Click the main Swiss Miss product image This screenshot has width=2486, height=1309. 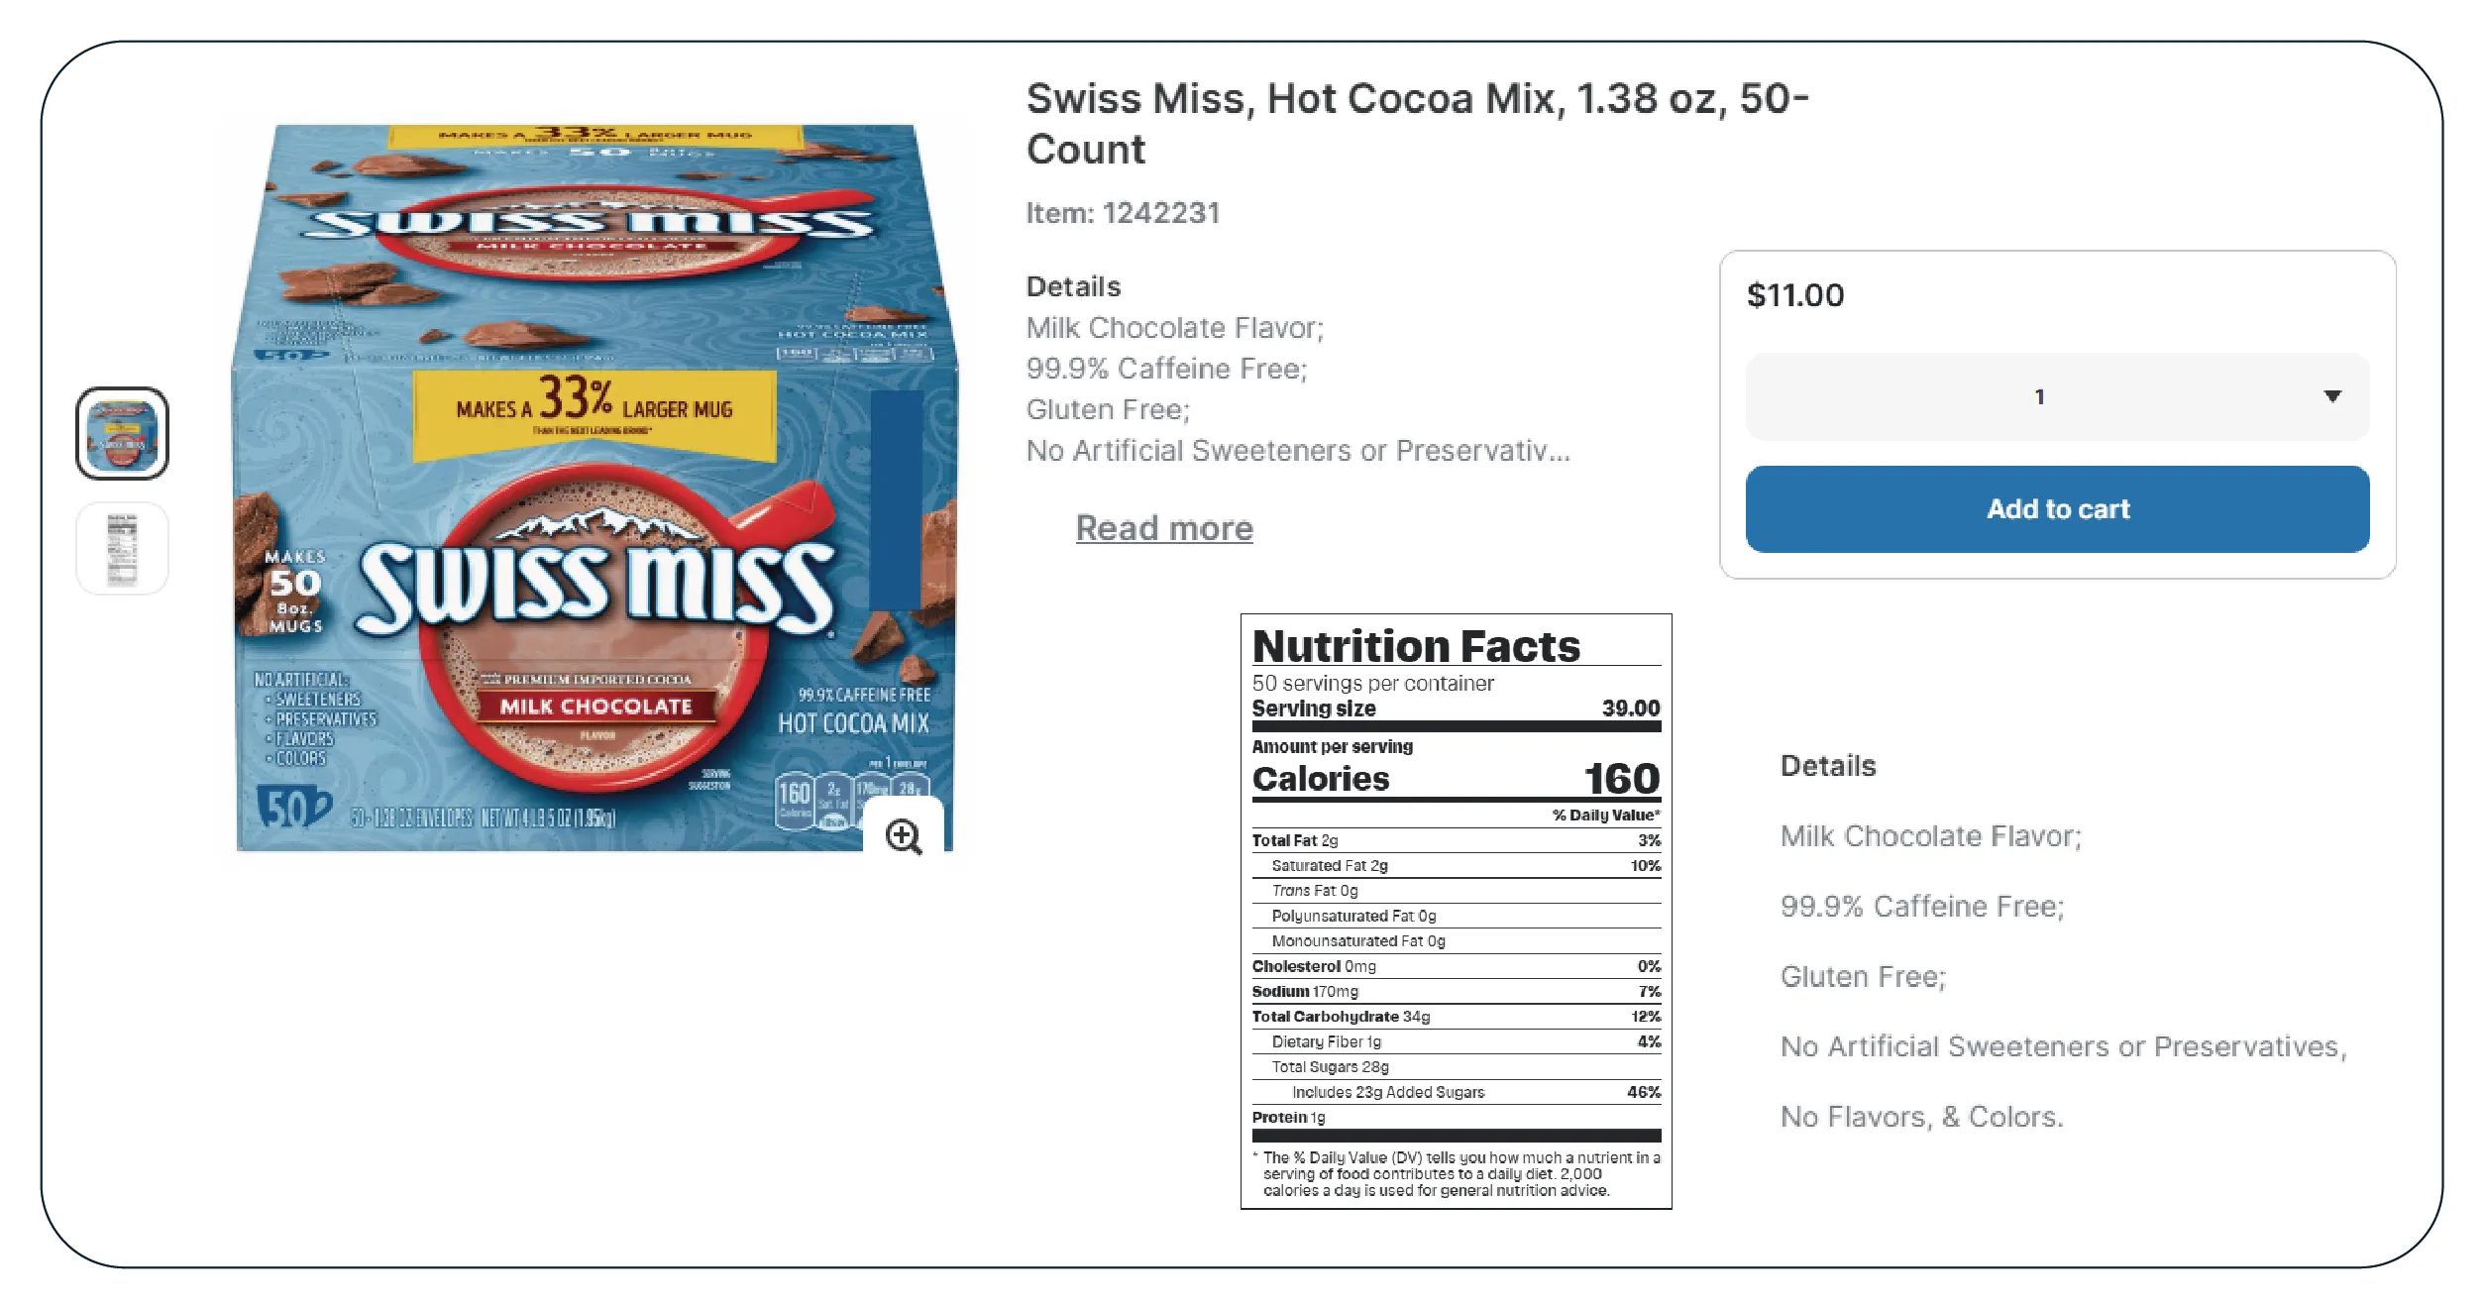(x=594, y=486)
